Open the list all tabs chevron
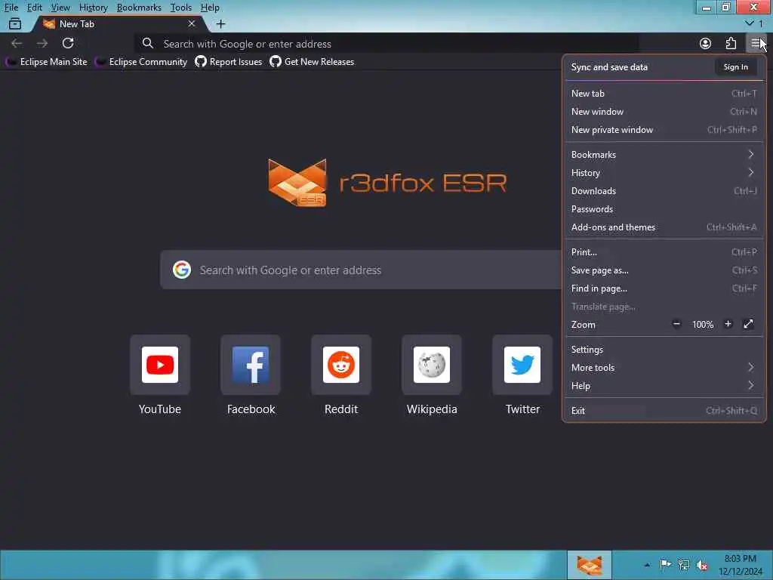 click(x=750, y=23)
